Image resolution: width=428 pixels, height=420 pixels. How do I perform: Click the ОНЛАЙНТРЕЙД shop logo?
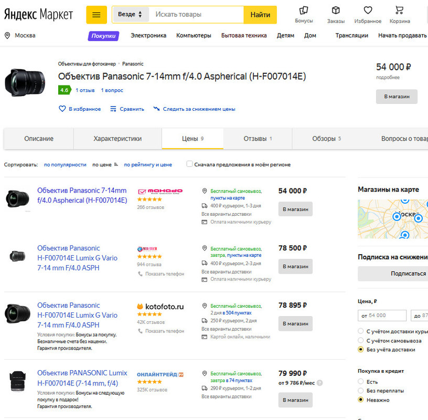pyautogui.click(x=160, y=375)
